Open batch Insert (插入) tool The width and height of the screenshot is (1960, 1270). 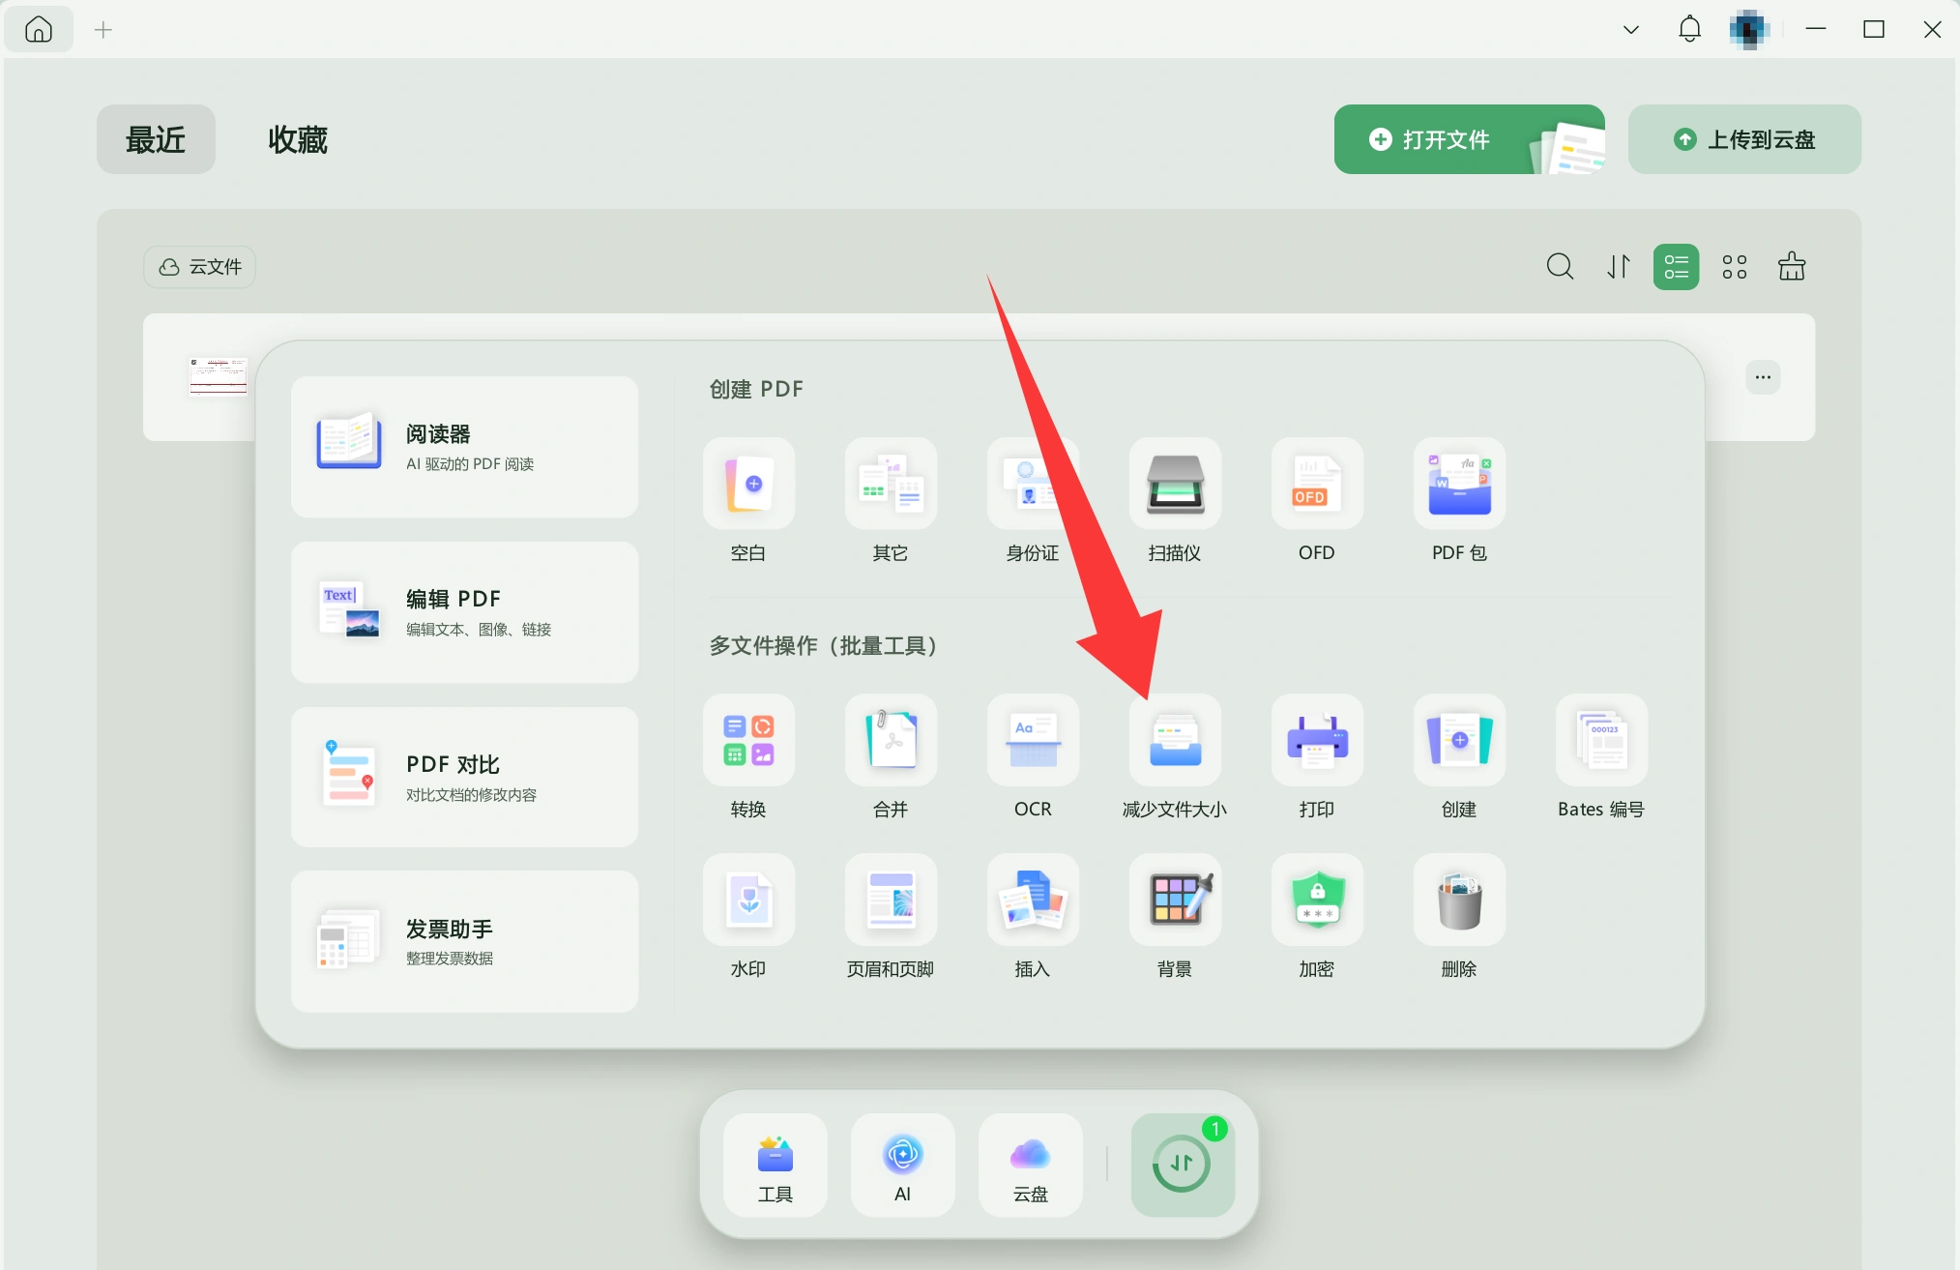coord(1033,900)
